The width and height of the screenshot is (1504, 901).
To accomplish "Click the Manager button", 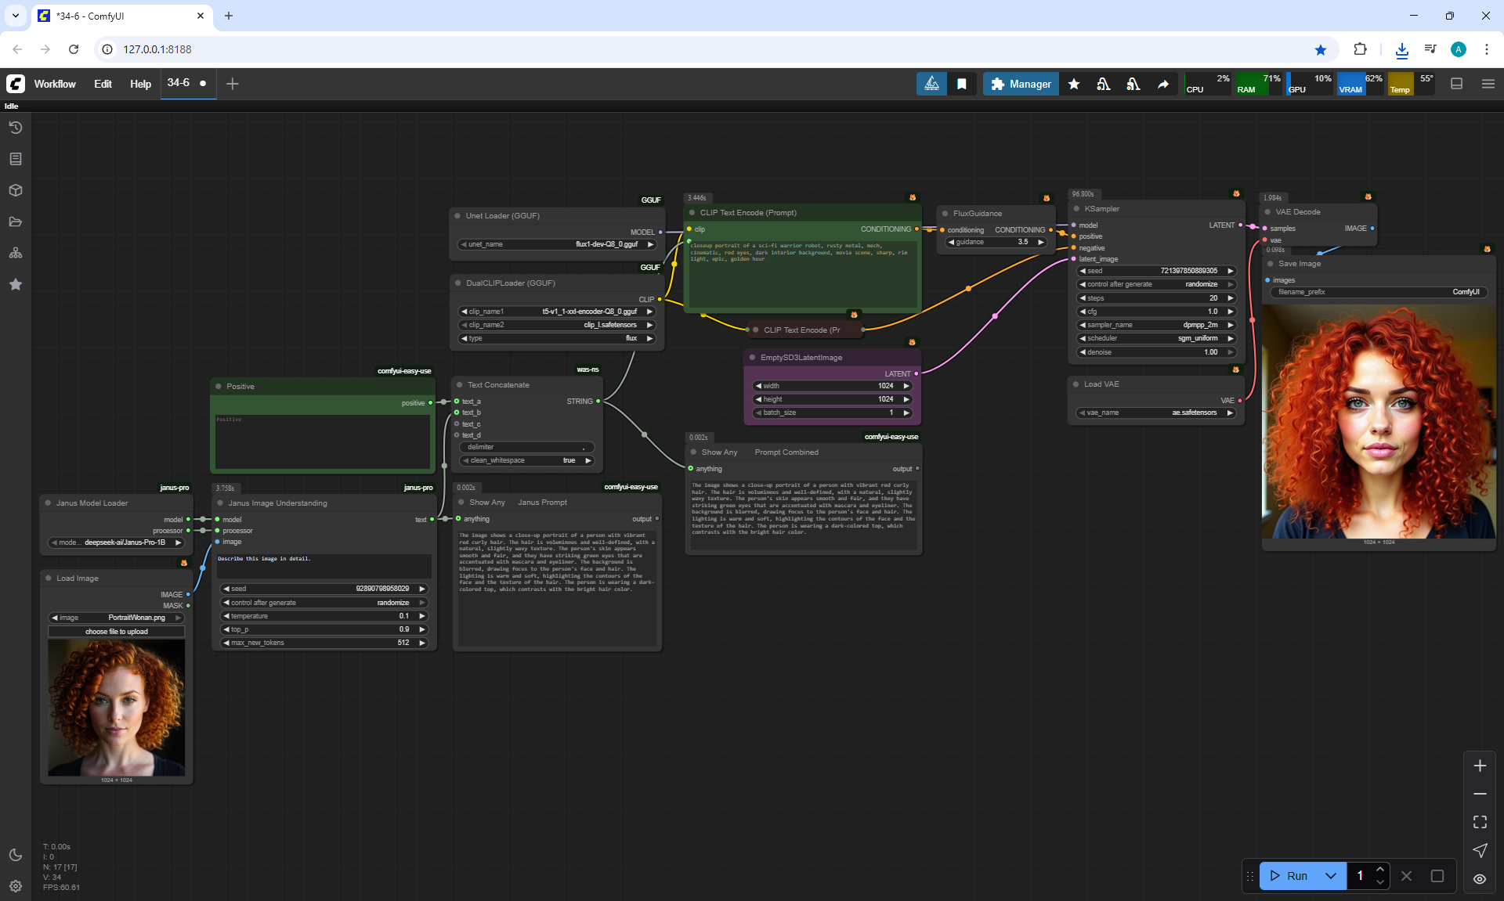I will click(1021, 84).
